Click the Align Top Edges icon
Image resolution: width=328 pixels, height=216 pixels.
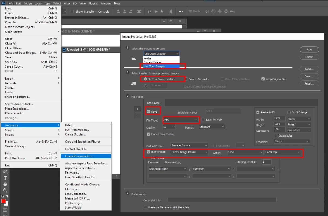pos(149,11)
